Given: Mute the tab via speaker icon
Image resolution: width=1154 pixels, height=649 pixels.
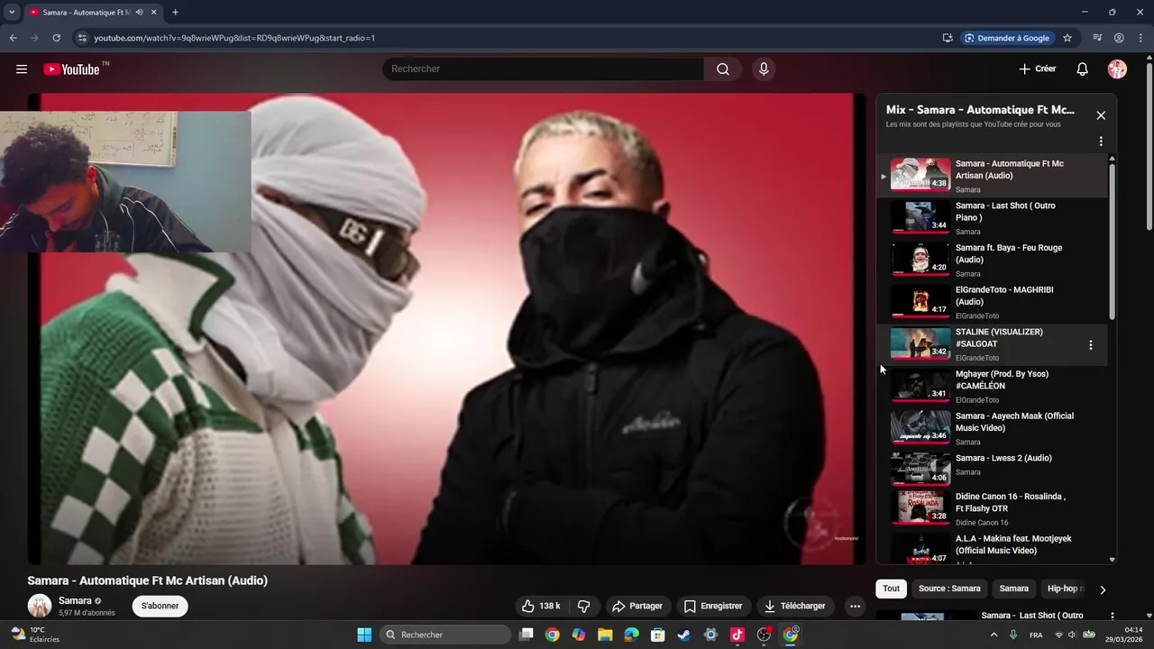Looking at the screenshot, I should pos(139,13).
